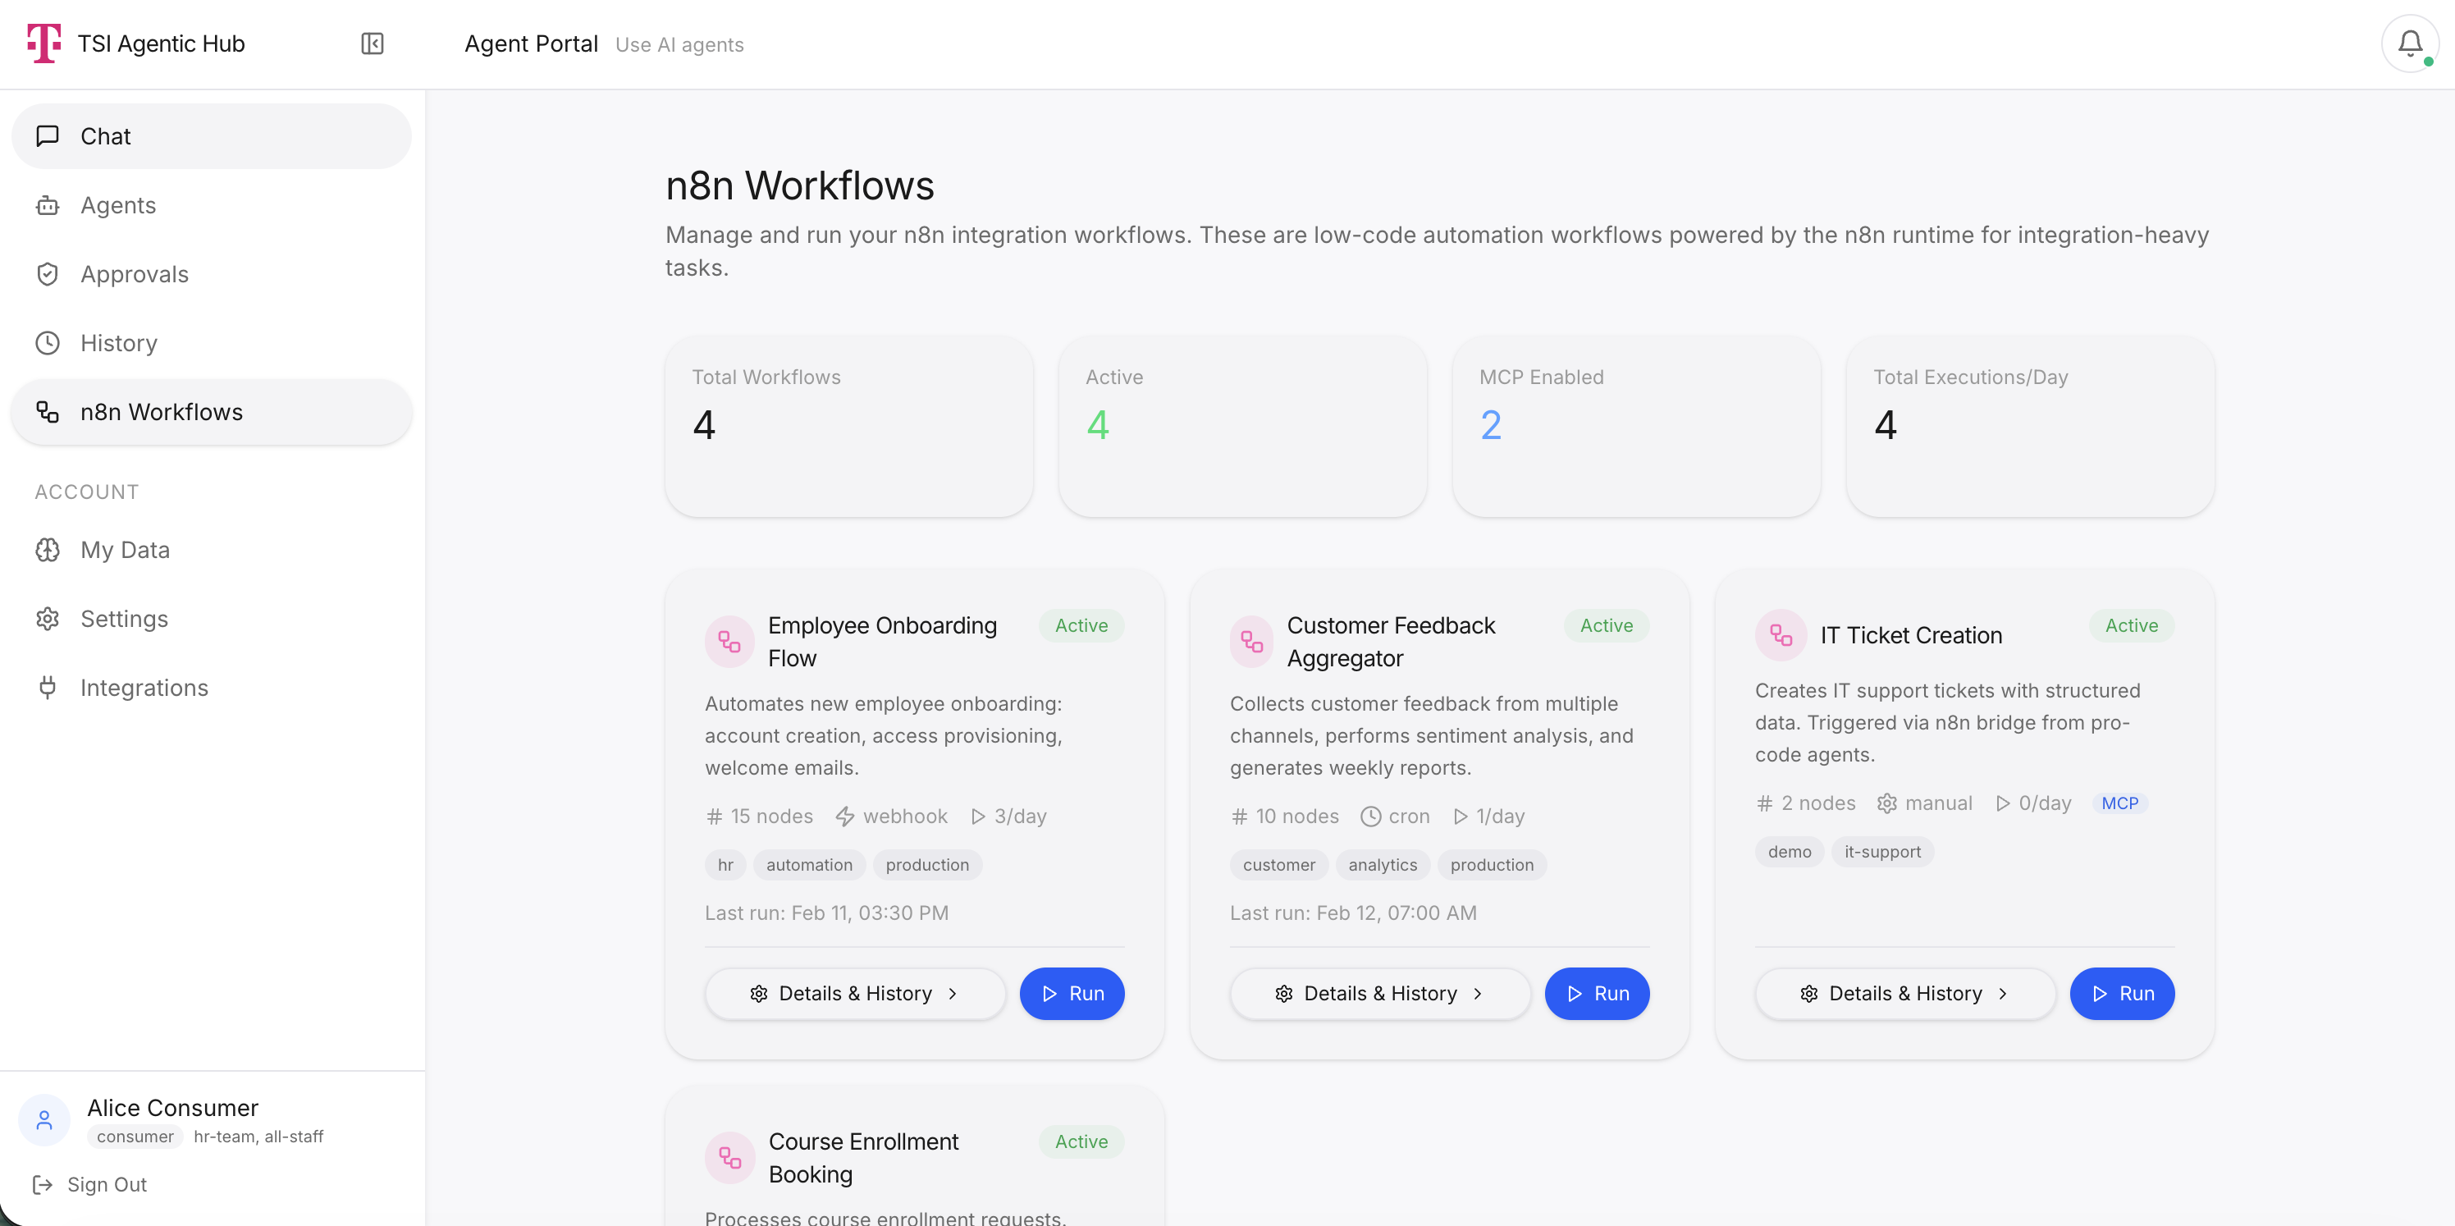Viewport: 2455px width, 1226px height.
Task: Click the Employee Onboarding Flow workflow icon
Action: [730, 642]
